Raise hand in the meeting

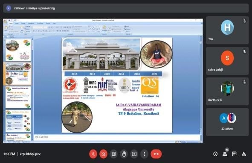(124, 154)
